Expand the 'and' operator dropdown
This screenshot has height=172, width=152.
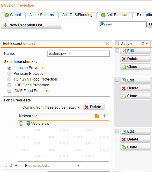[11, 166]
